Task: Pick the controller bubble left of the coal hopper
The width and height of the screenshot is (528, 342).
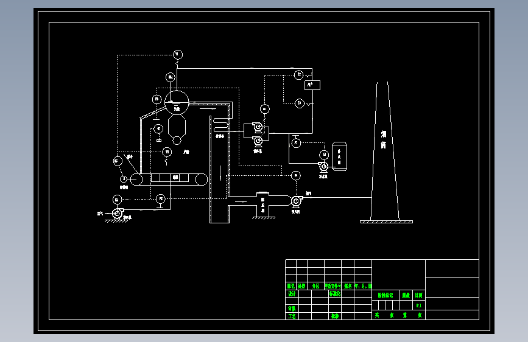Action: point(118,161)
